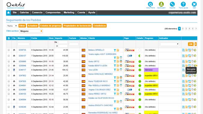Go to the home icon in navigation bar
The image size is (203, 114).
tap(8, 13)
